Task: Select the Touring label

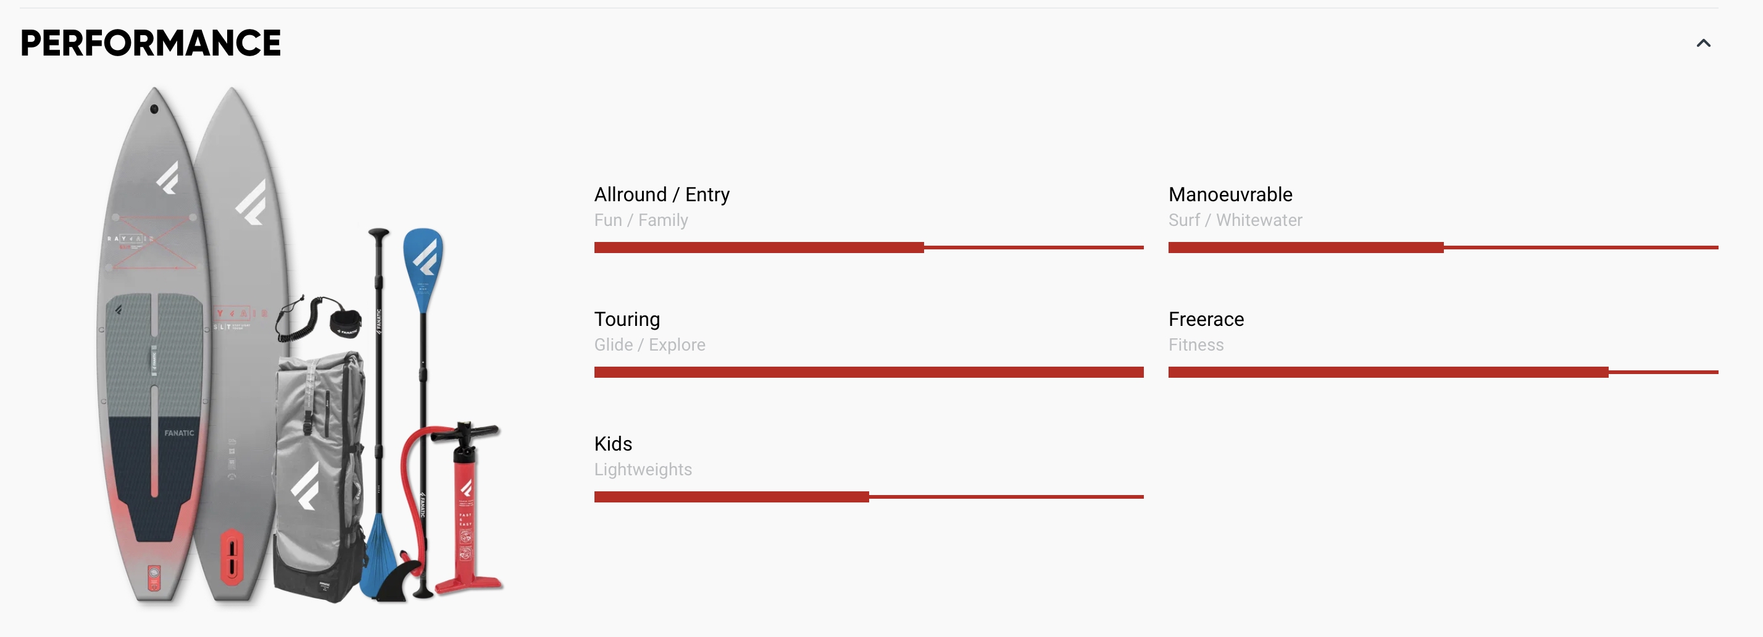Action: tap(627, 320)
